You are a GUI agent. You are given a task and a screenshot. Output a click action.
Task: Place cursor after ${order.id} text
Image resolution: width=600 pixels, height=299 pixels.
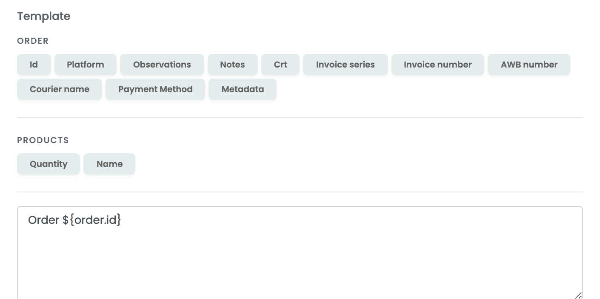pyautogui.click(x=122, y=220)
